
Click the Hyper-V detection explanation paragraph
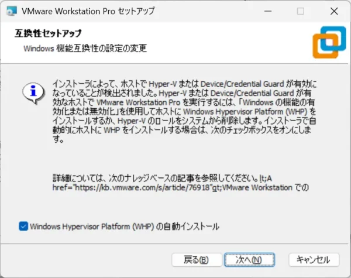click(x=184, y=111)
